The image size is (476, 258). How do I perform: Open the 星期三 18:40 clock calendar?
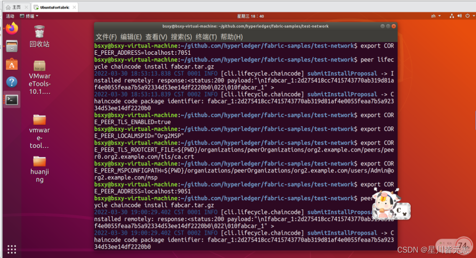coord(250,16)
